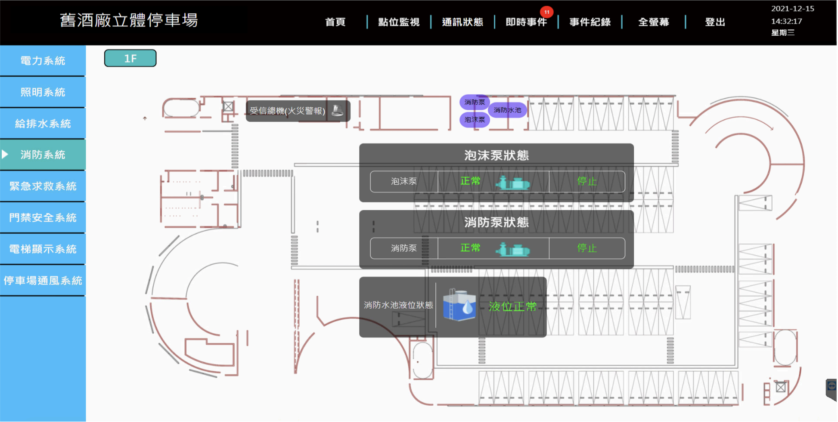Click the date 2021-12-15
Viewport: 838px width, 422px height.
(x=792, y=9)
